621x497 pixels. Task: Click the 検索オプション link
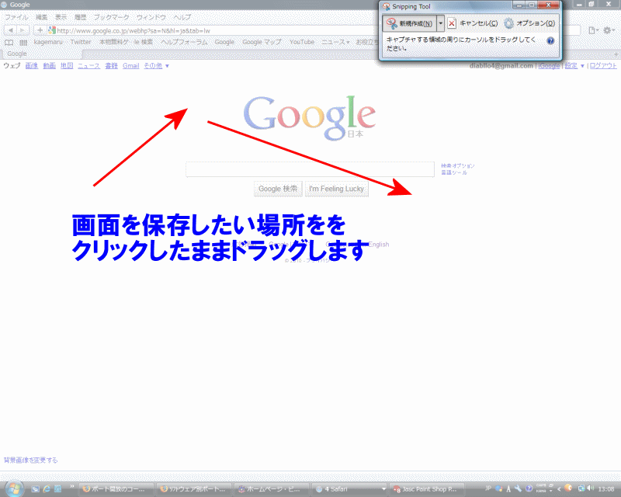[458, 165]
